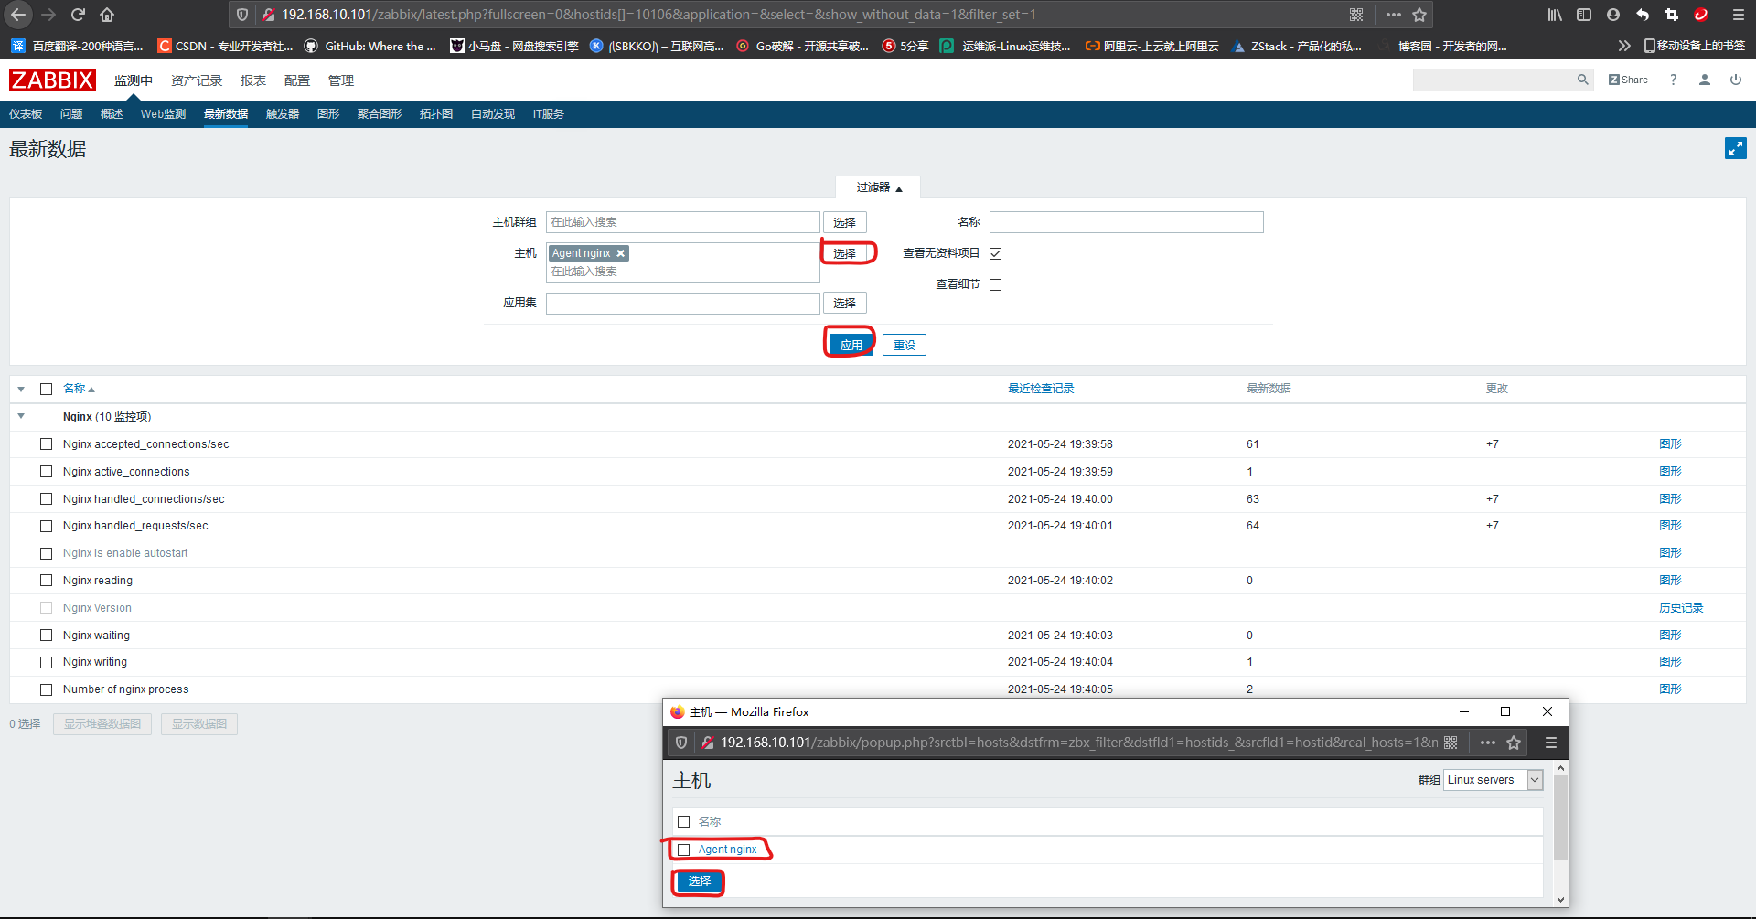Open CSDN bookmark
Image resolution: width=1756 pixels, height=919 pixels.
225,46
